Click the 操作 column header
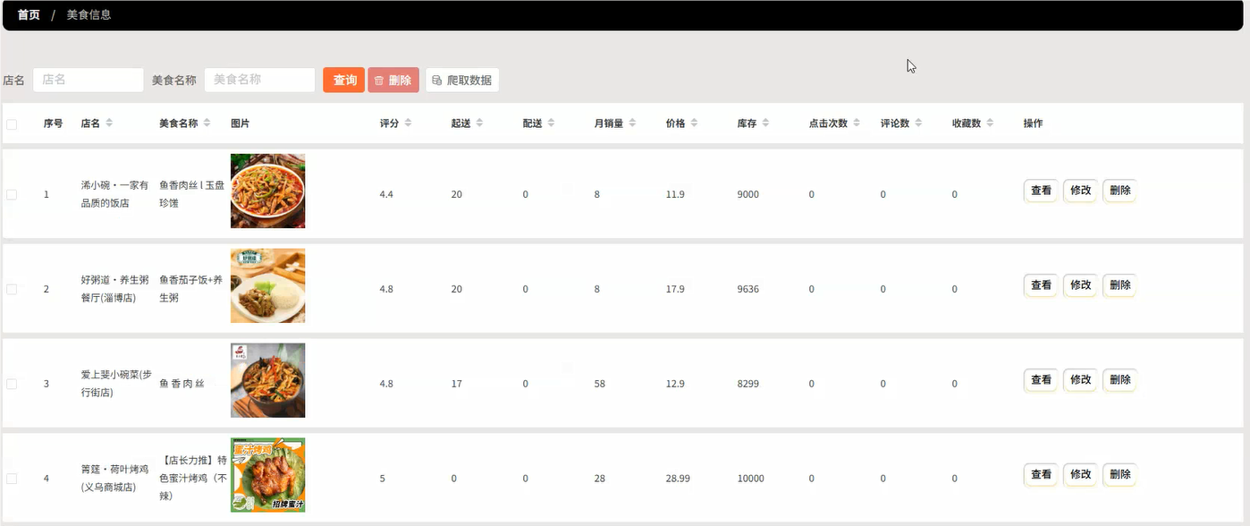 pos(1034,123)
